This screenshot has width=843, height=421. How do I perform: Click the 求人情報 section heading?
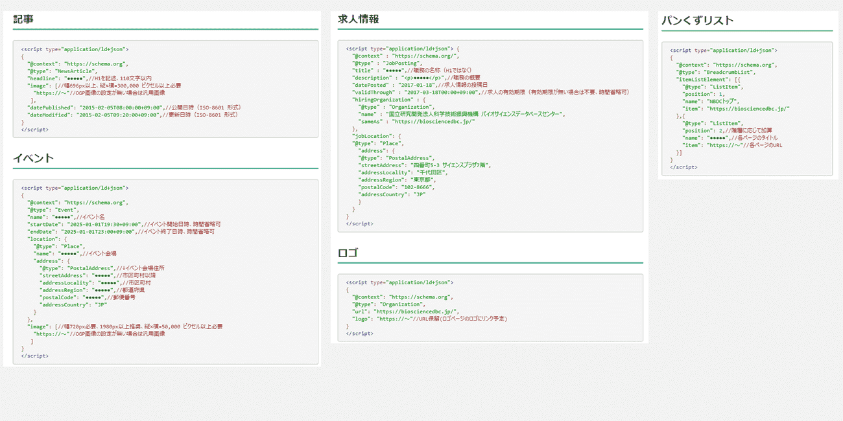point(358,19)
